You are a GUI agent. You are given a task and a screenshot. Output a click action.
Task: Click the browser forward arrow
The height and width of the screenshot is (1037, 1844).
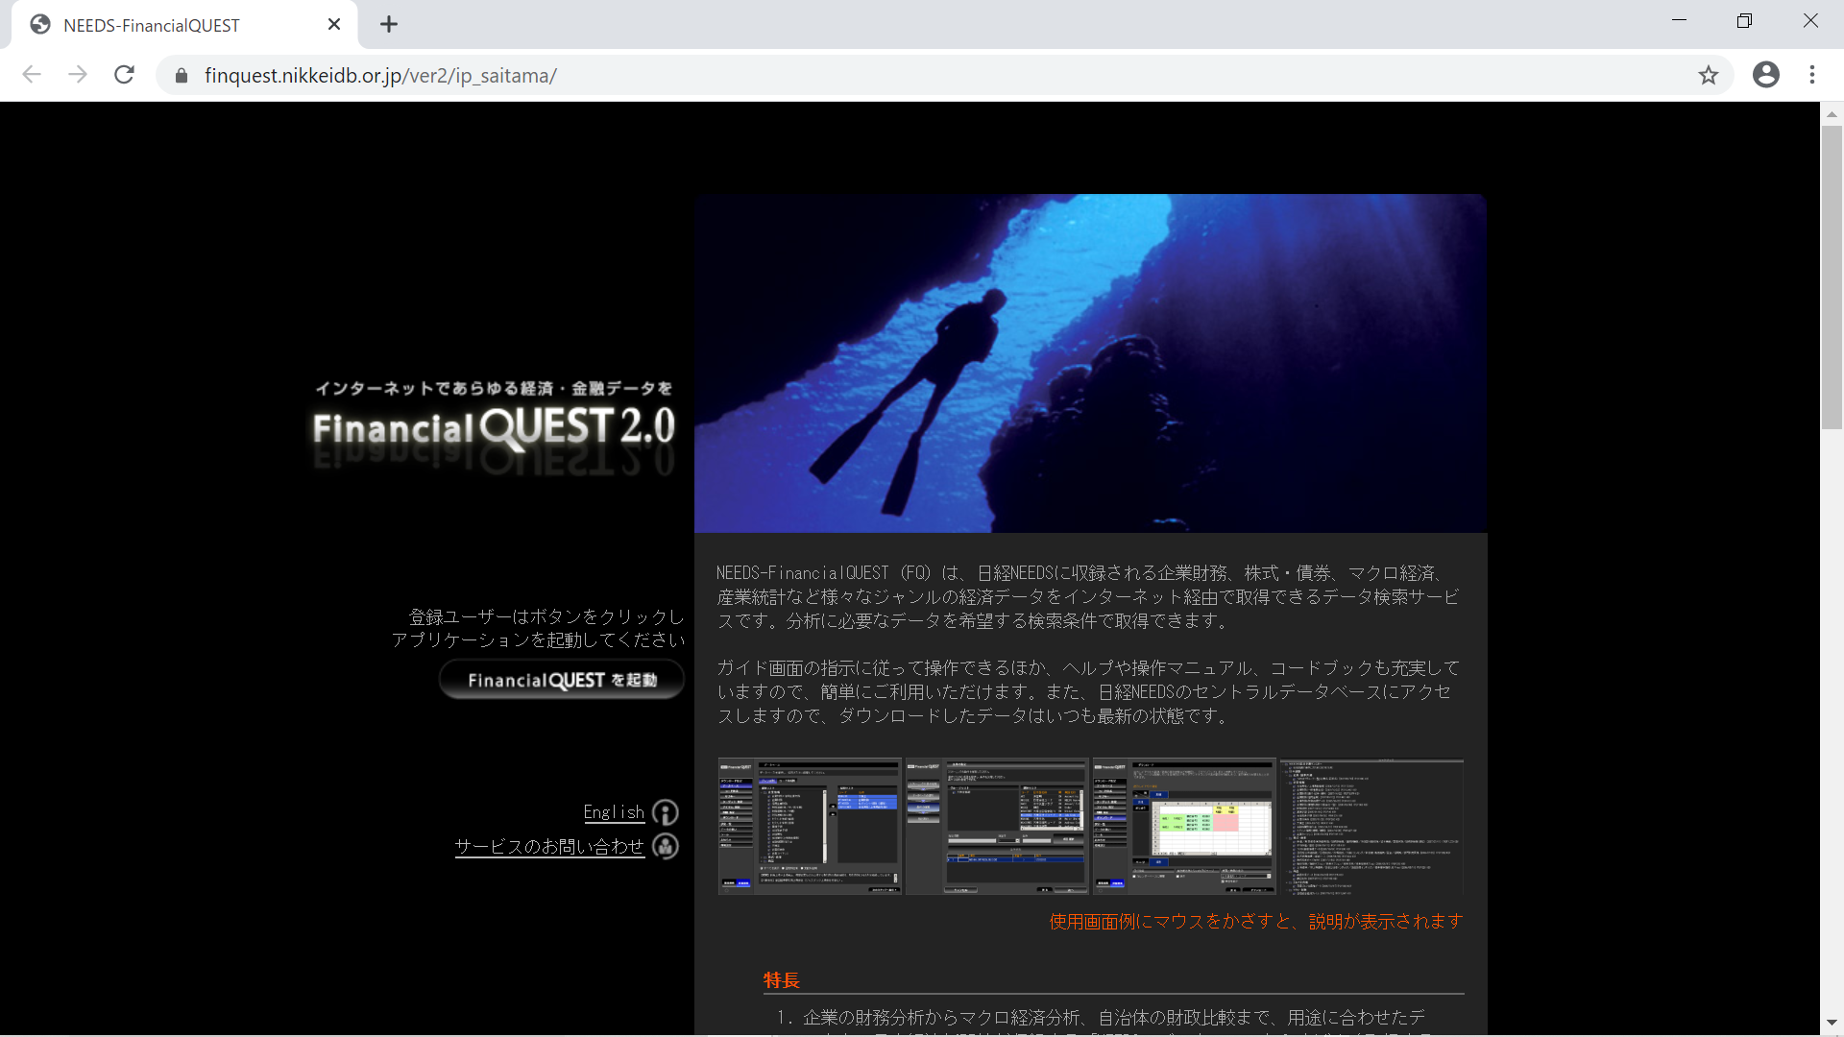[78, 75]
